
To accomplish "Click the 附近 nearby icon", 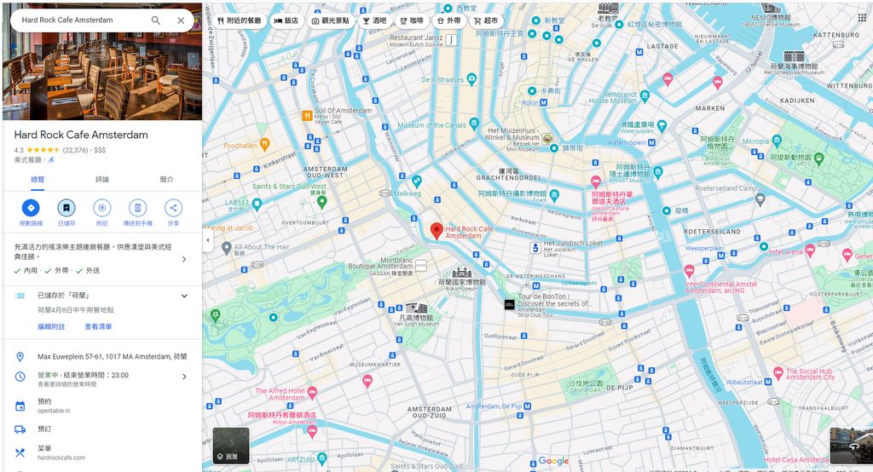I will point(102,208).
